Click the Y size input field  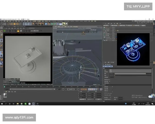(x=91, y=95)
